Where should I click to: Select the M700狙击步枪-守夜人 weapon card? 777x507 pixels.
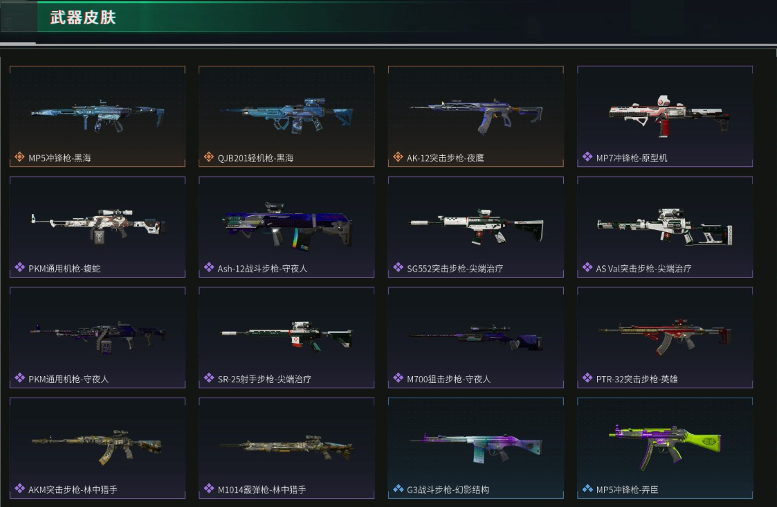click(476, 337)
